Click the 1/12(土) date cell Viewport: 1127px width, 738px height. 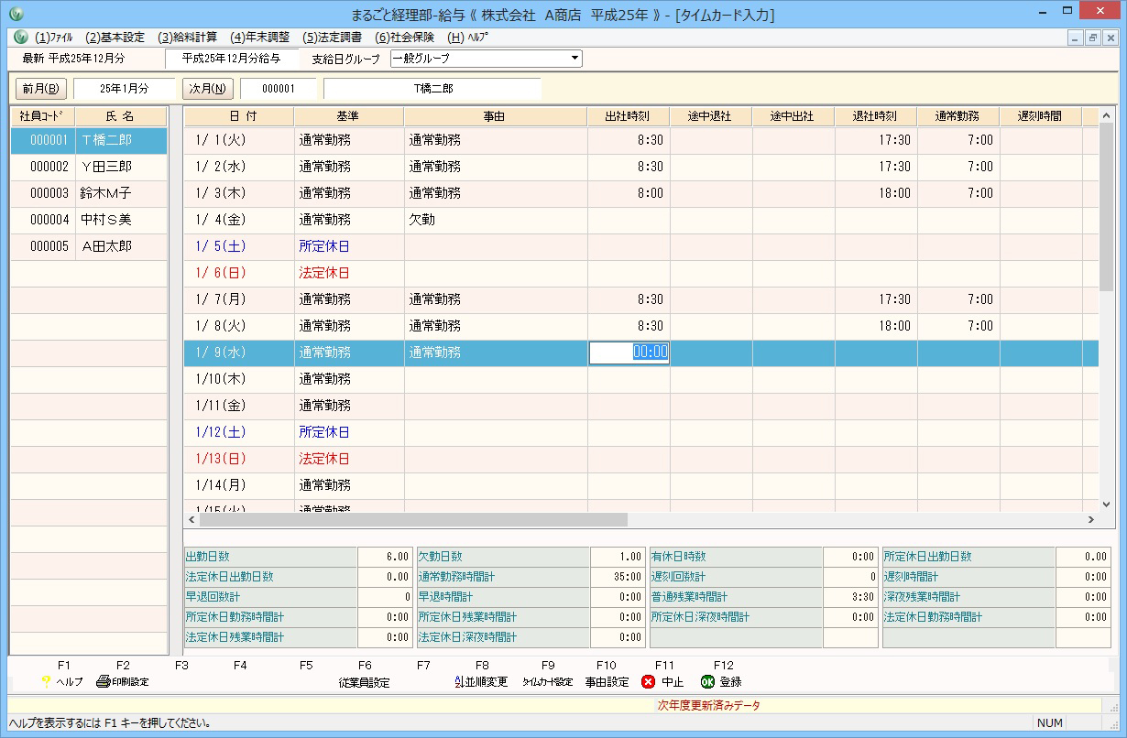(x=239, y=432)
